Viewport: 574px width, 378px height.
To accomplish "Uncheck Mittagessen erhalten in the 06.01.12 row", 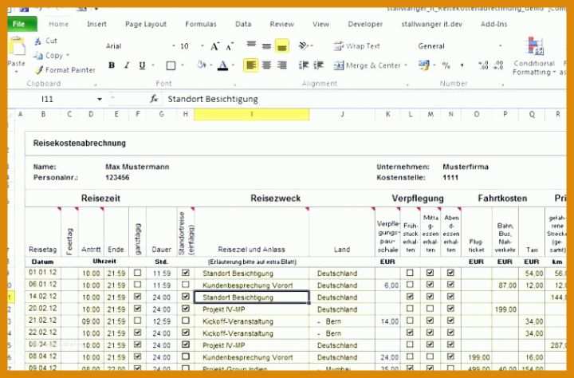I will click(431, 285).
